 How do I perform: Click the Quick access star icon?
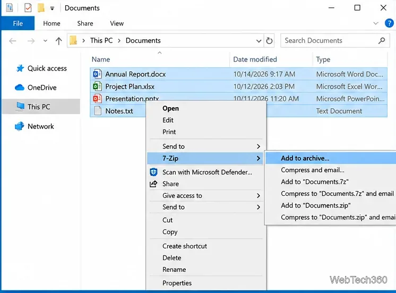pos(20,68)
